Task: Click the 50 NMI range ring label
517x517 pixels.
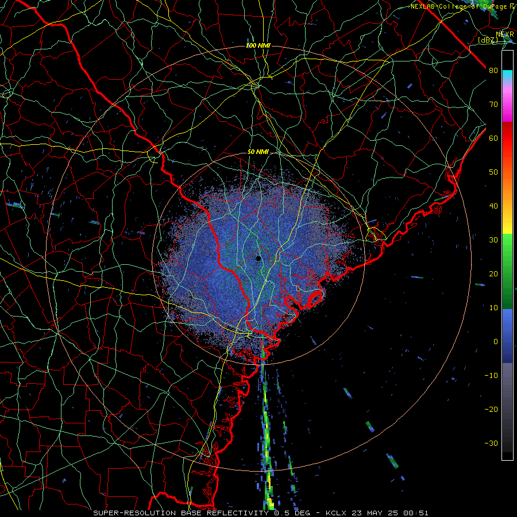Action: (x=258, y=152)
